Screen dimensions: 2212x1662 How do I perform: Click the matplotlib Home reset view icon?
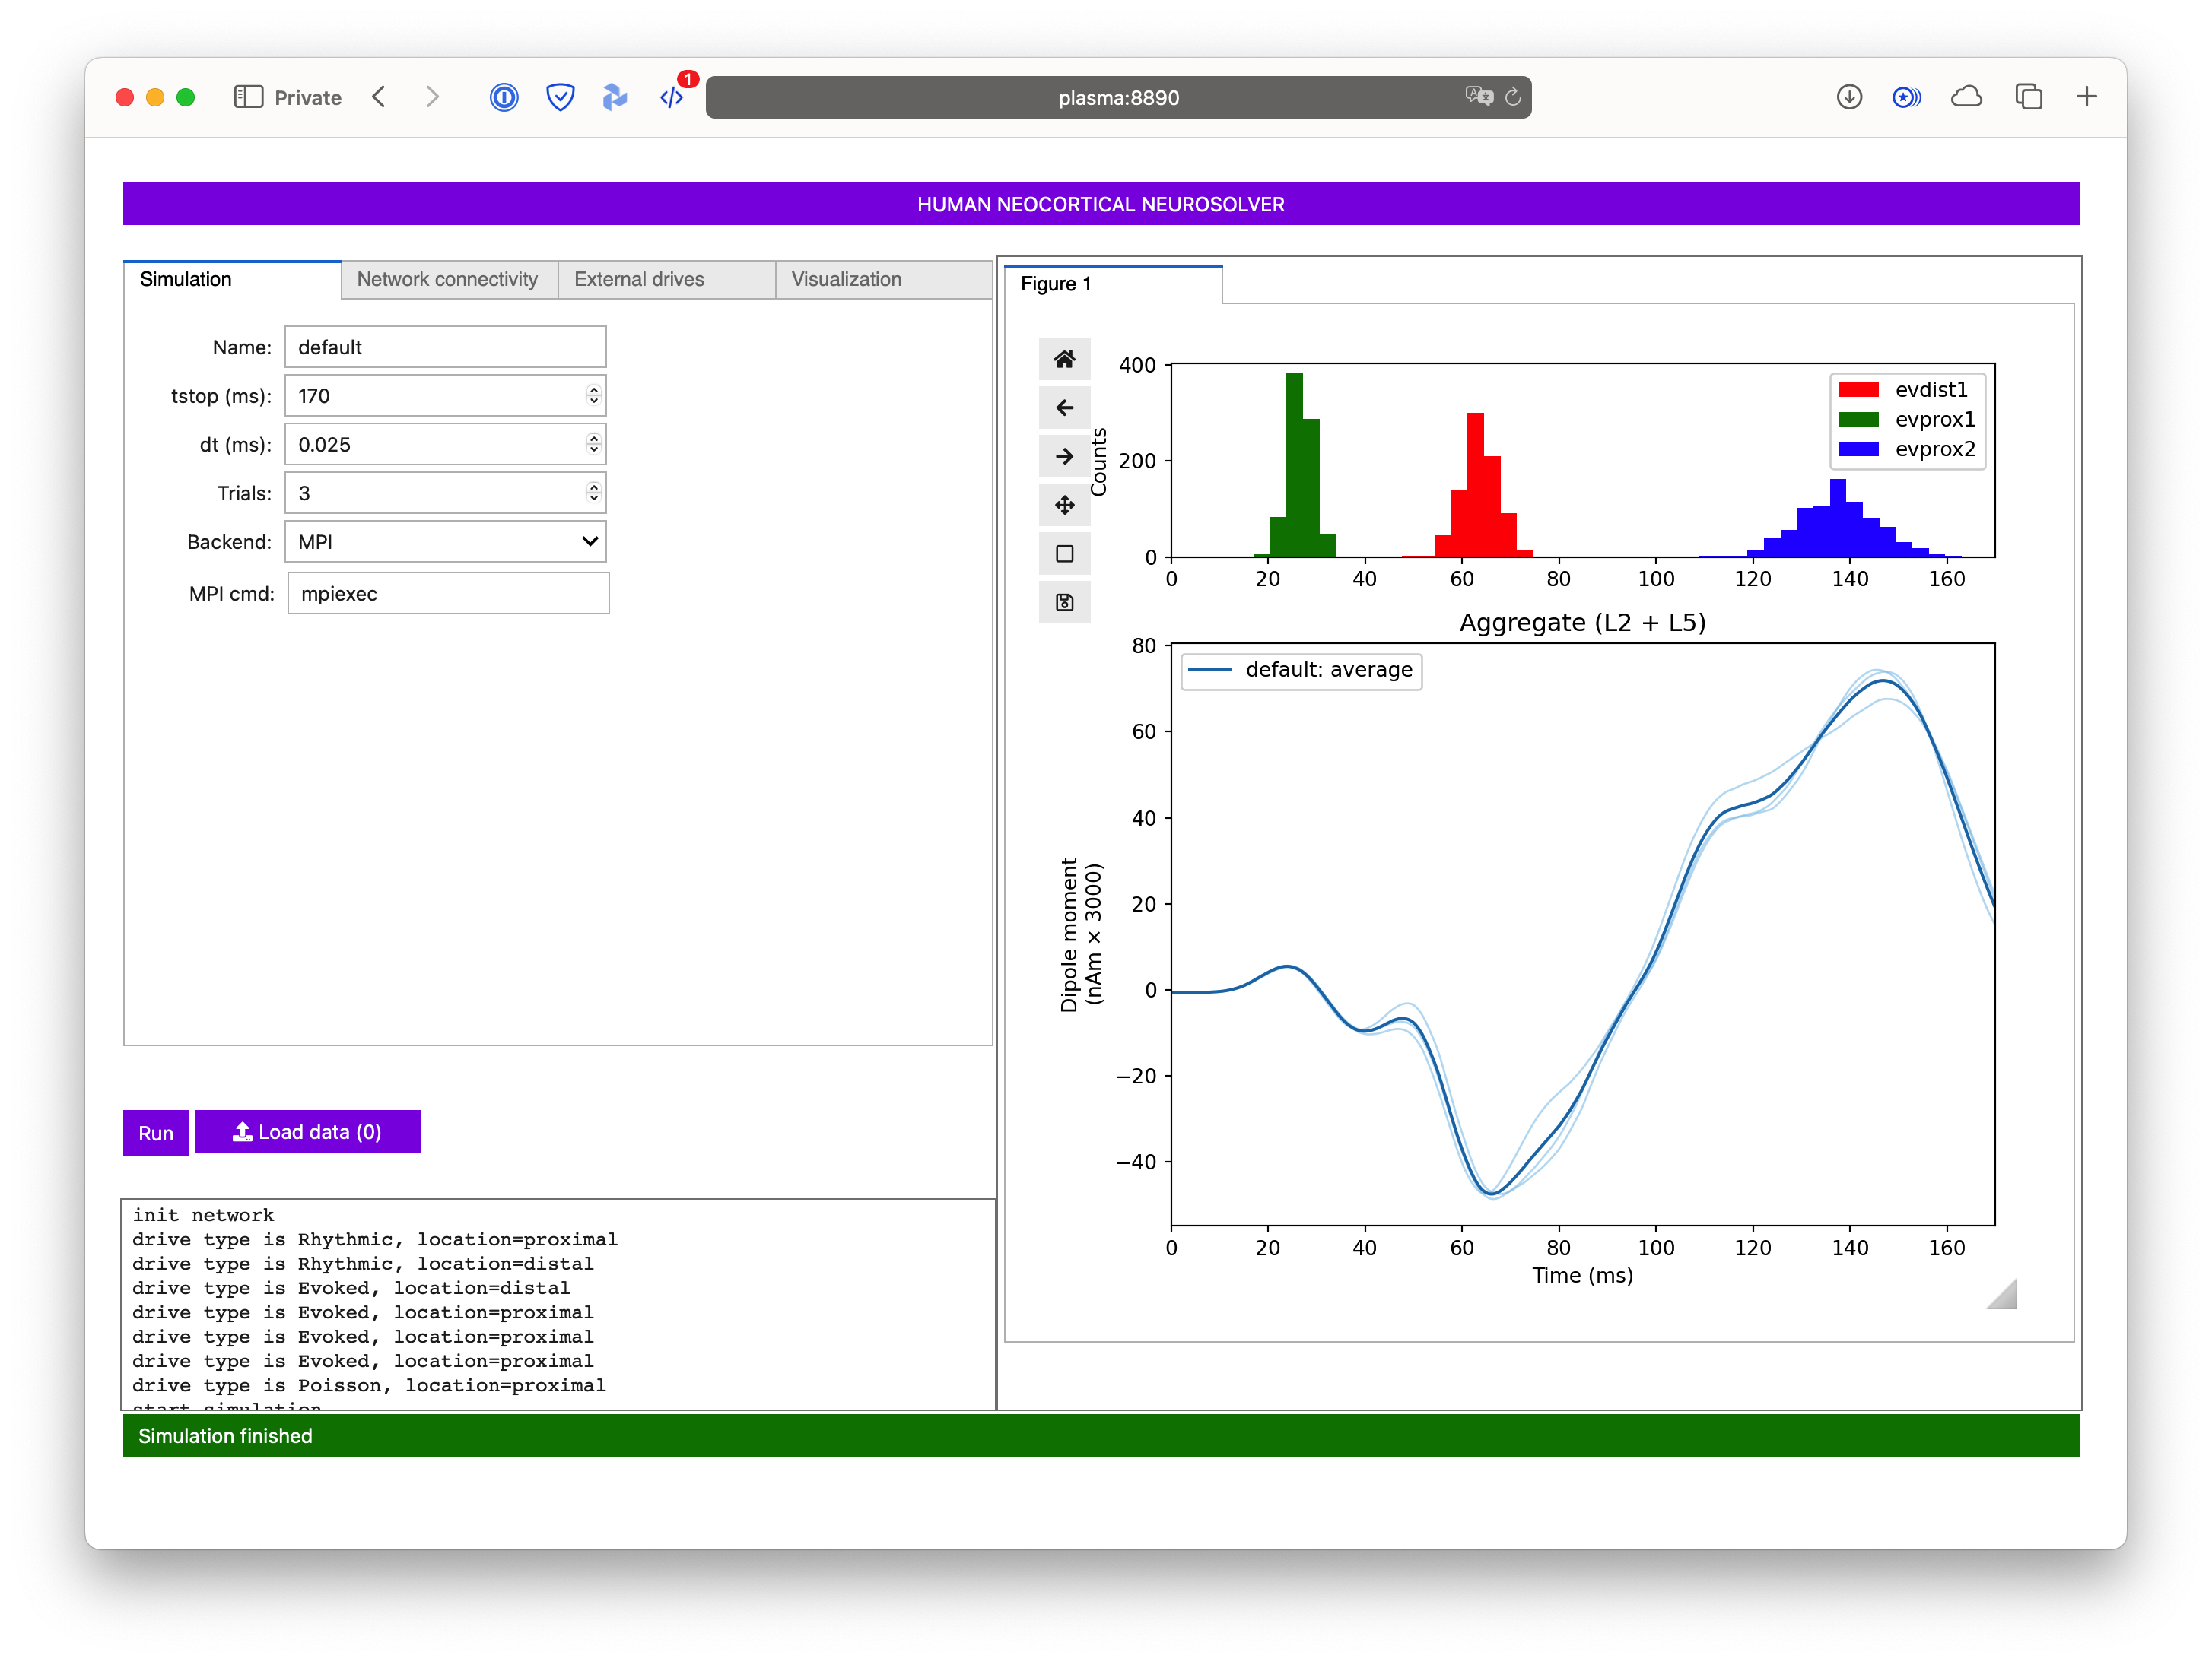click(x=1064, y=359)
